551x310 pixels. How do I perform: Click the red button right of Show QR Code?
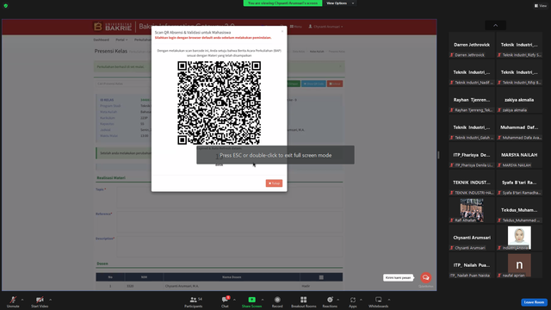pyautogui.click(x=335, y=84)
